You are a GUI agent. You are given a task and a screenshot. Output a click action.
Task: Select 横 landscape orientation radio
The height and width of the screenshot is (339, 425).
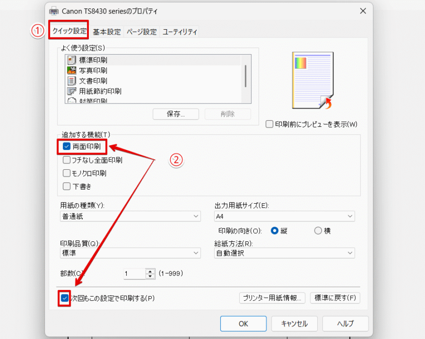[318, 231]
